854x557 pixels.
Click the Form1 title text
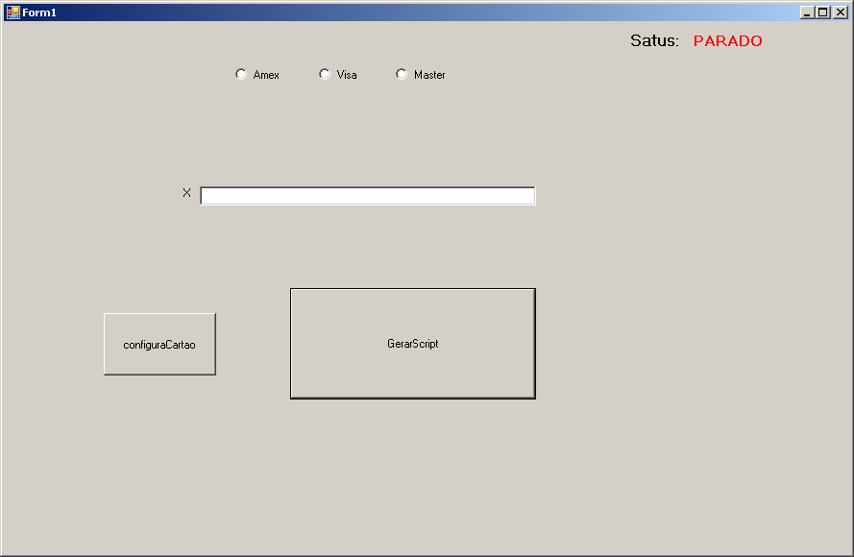[39, 12]
